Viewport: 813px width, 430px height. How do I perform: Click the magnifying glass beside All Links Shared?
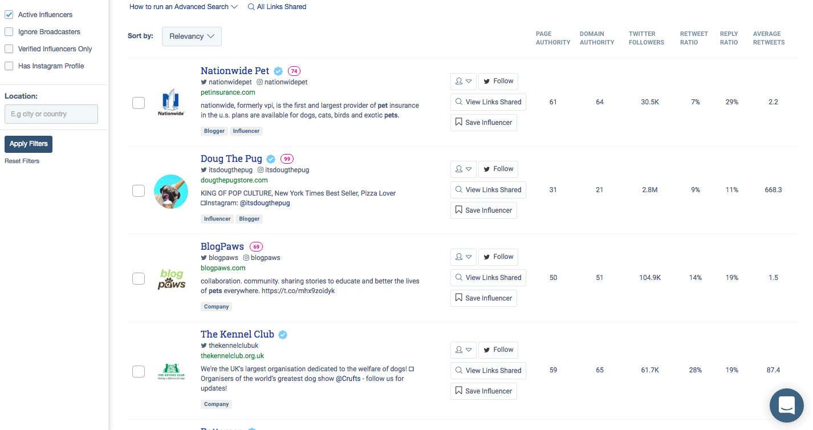(251, 7)
